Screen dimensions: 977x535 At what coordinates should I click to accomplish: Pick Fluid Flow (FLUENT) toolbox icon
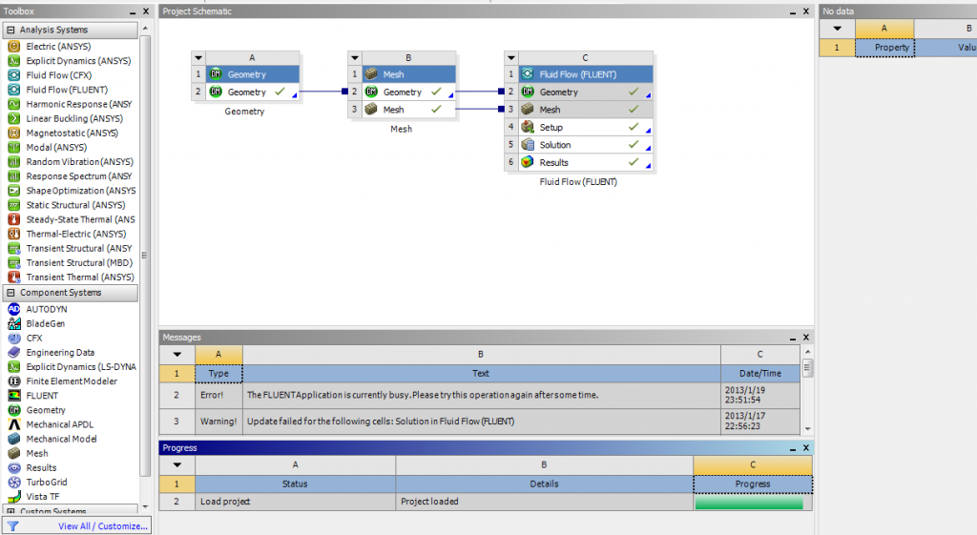pyautogui.click(x=13, y=89)
